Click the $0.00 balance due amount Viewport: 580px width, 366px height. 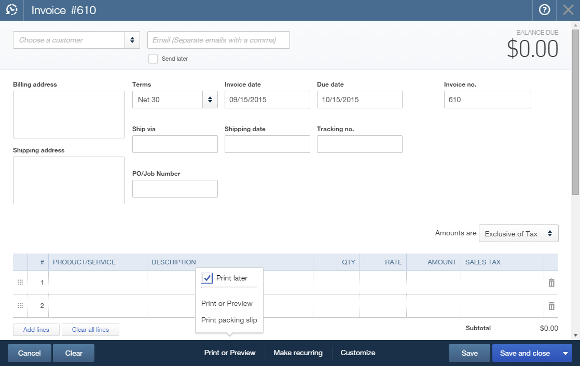coord(532,49)
